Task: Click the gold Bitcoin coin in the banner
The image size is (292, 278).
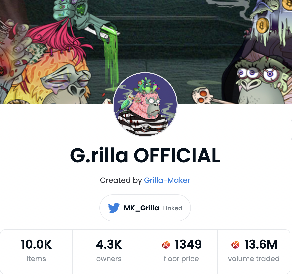Action: pos(262,25)
